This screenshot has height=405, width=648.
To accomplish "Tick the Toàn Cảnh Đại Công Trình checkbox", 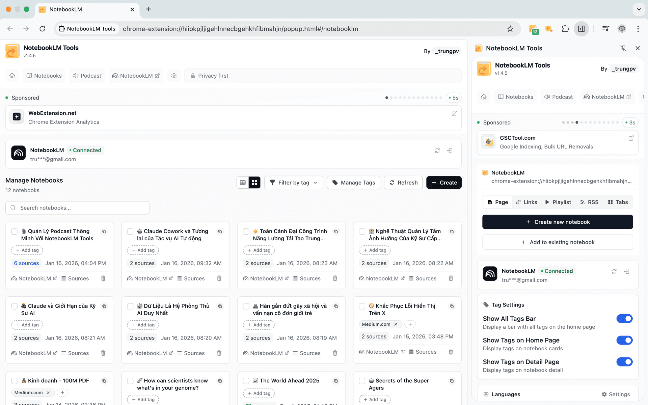I will click(x=246, y=232).
